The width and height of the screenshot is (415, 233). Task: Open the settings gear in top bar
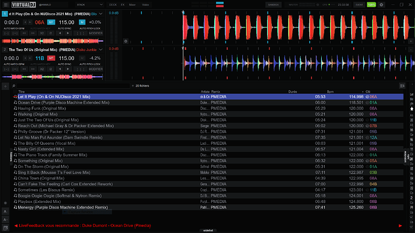point(381,5)
